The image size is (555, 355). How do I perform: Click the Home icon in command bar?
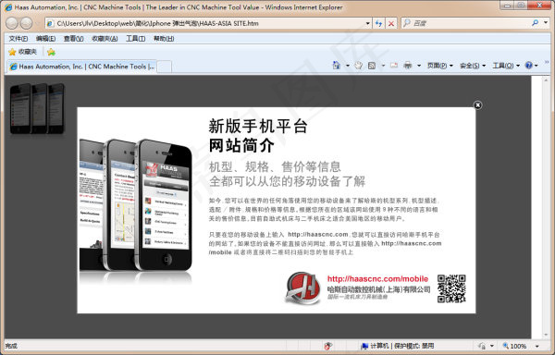(336, 66)
